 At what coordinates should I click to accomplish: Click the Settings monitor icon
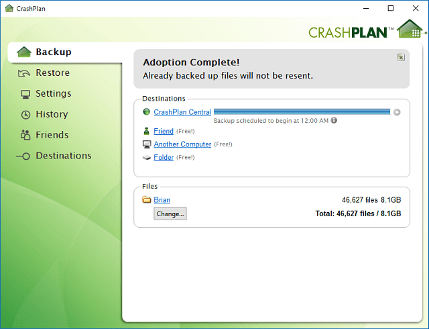click(25, 94)
